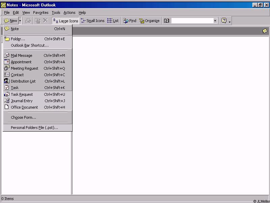Choose Journal Entry in the New menu

point(22,101)
